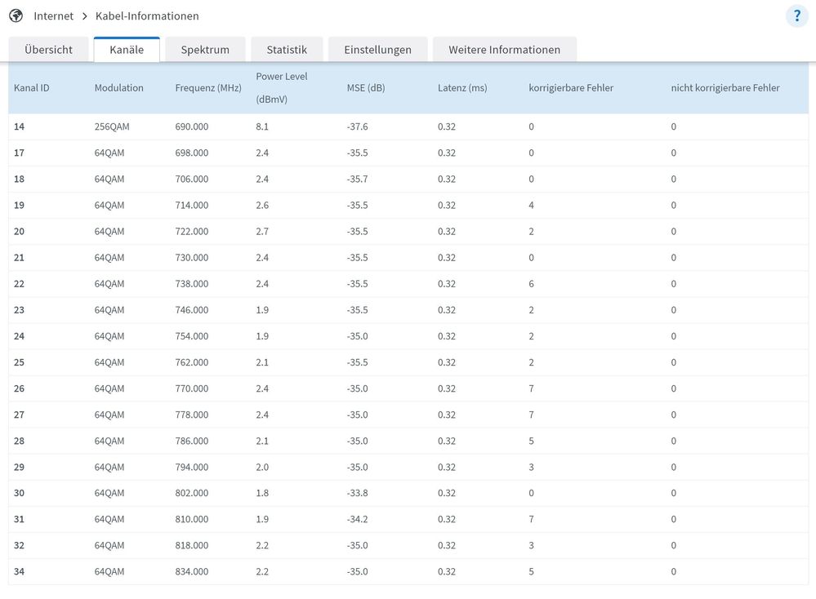
Task: Open the help question mark icon
Action: [796, 16]
